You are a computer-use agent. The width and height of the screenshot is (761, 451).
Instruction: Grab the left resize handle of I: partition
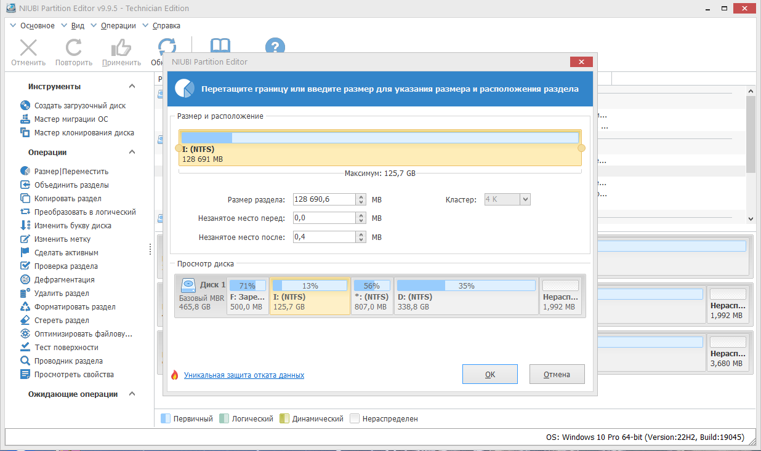pyautogui.click(x=179, y=148)
